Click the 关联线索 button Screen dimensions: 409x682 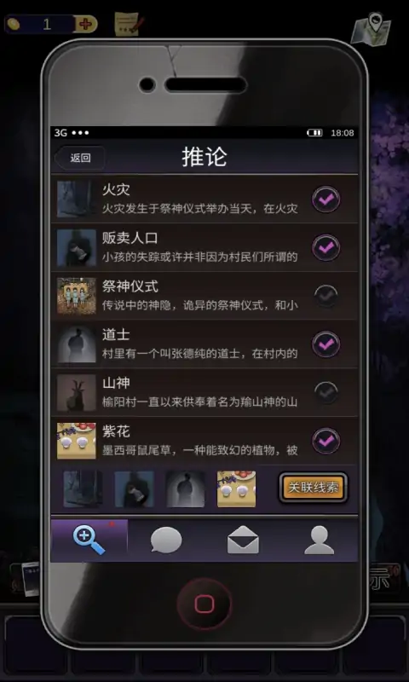coord(314,488)
